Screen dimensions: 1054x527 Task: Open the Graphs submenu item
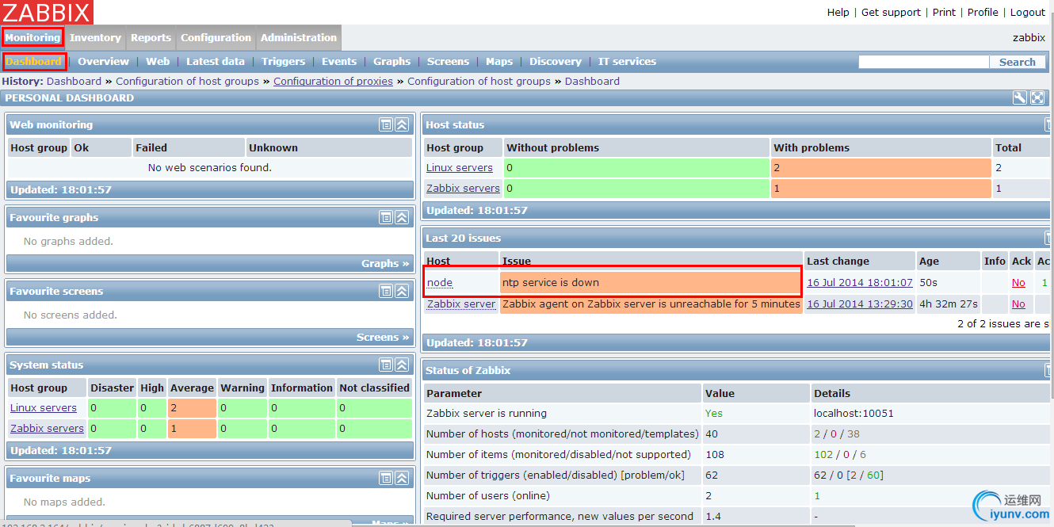(x=392, y=61)
